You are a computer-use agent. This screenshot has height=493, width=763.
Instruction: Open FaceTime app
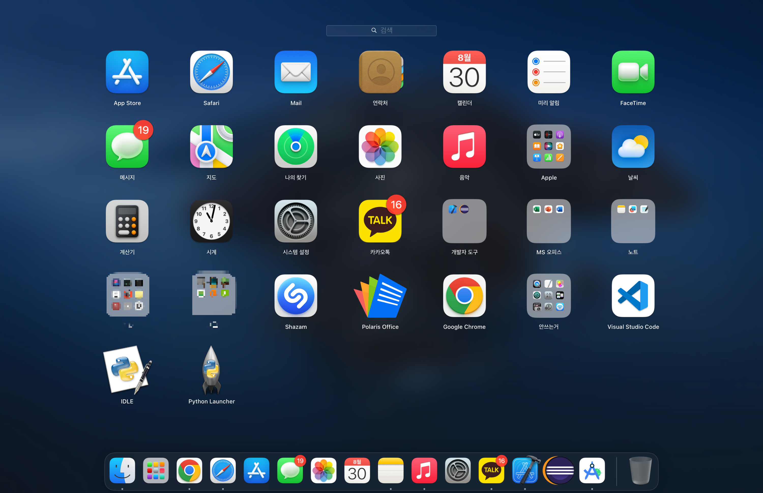pos(633,72)
